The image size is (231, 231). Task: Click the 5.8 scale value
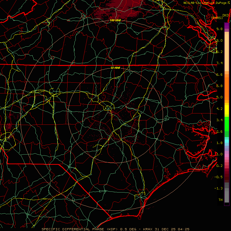219,86
